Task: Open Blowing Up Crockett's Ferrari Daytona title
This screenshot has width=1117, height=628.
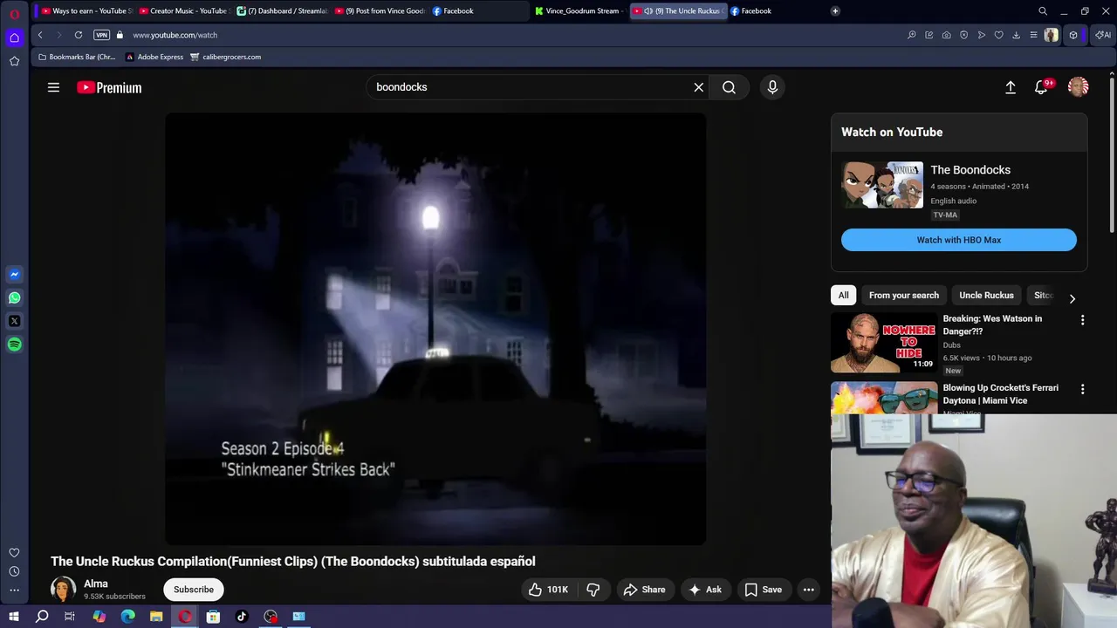Action: pyautogui.click(x=1001, y=394)
